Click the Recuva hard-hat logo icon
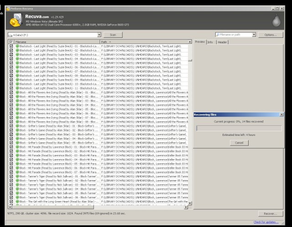Screen dimensions: 292x227 tap(16, 20)
